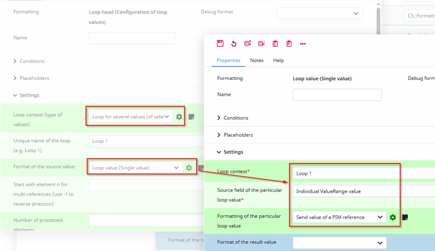Open the Format of the result value dropdown

[339, 243]
